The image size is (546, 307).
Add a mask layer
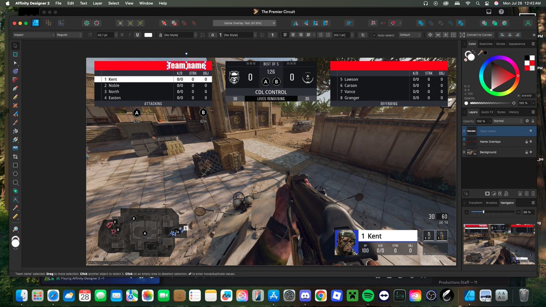[x=487, y=193]
